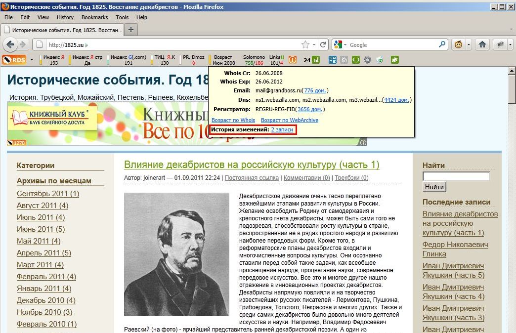Click the "2 записи" history link

click(282, 129)
